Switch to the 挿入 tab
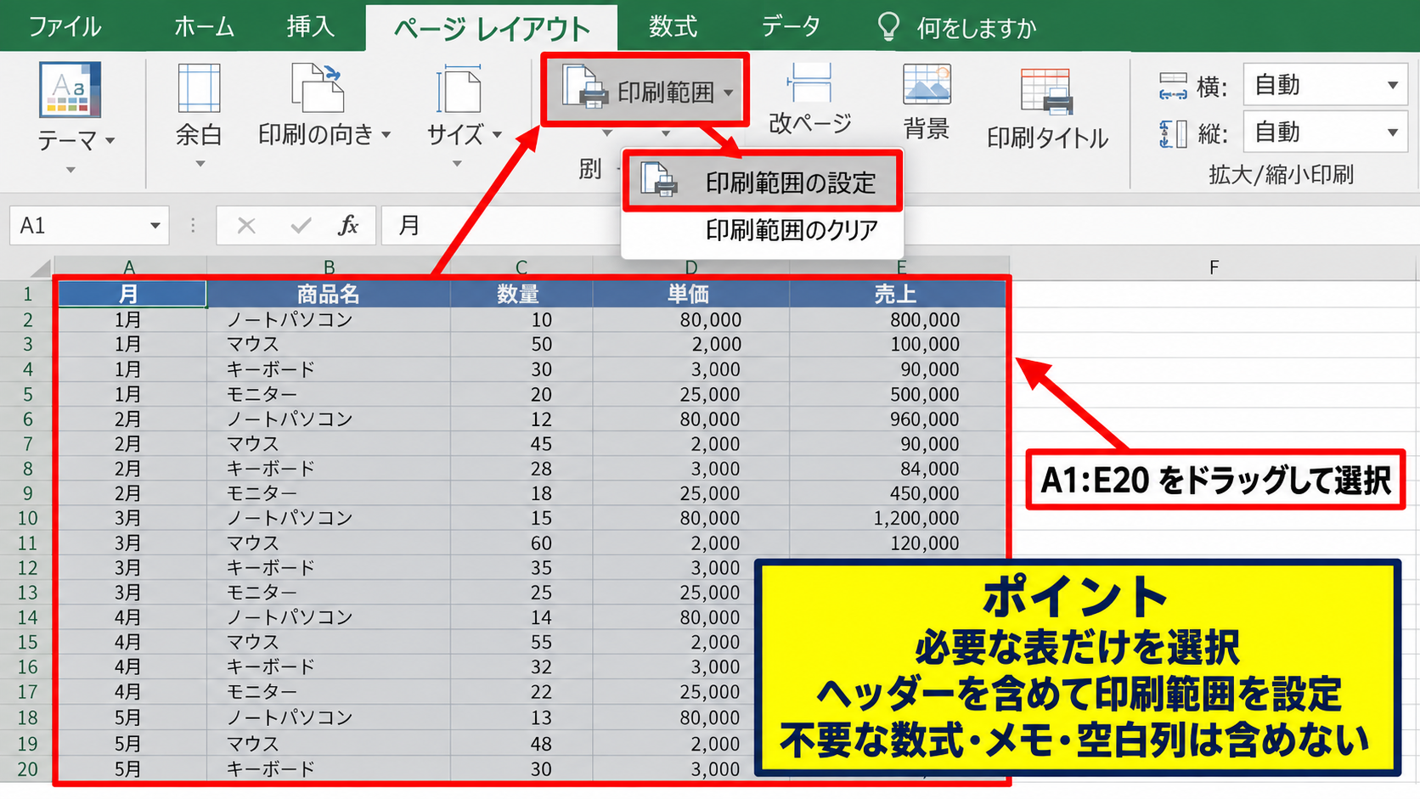1420x799 pixels. 311,26
